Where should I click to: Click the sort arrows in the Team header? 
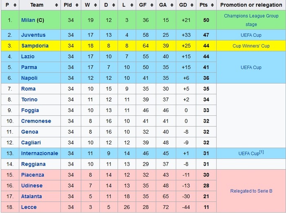click(56, 5)
